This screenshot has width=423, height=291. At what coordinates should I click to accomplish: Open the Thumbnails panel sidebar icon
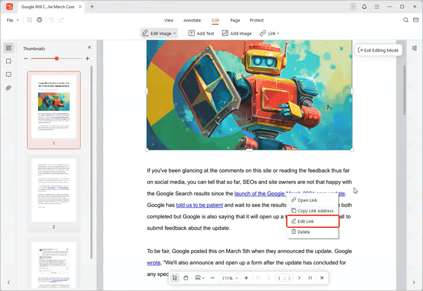[x=8, y=48]
